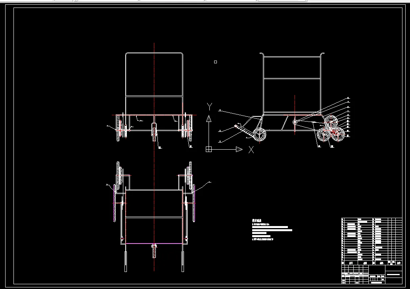This screenshot has width=410, height=289.
Task: Select the red vertical centerline of front view
Action: click(x=154, y=157)
